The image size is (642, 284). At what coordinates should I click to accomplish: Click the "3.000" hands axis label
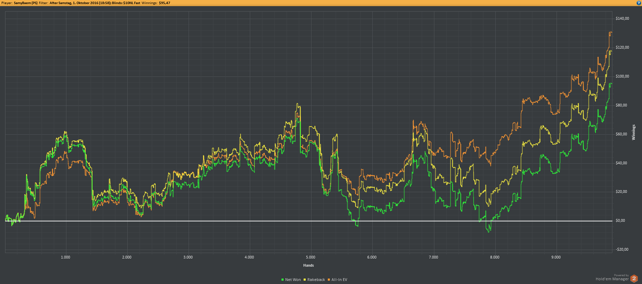[188, 257]
